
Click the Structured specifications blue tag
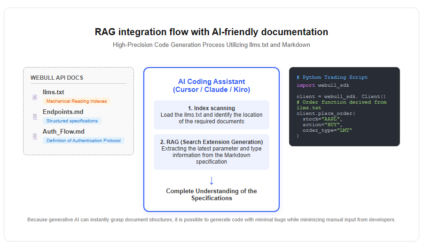(72, 121)
